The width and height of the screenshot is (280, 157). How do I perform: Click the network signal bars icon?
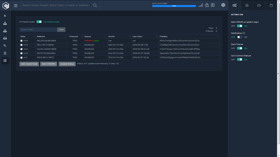point(200,5)
